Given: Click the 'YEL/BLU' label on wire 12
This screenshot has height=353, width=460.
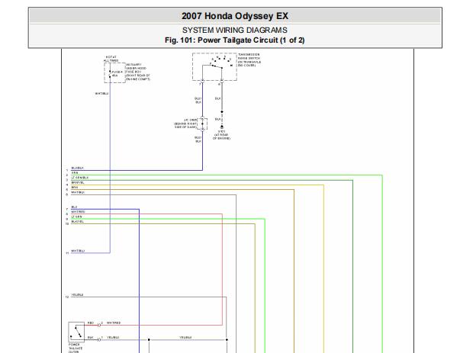Looking at the screenshot, I should coord(78,294).
